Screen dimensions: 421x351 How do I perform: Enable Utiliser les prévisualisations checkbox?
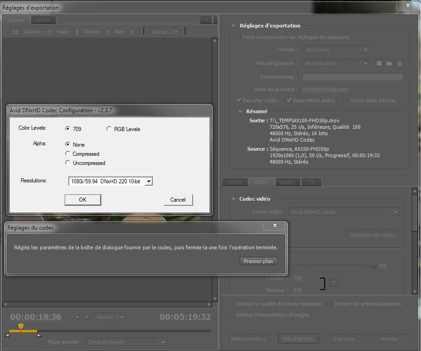(x=329, y=304)
